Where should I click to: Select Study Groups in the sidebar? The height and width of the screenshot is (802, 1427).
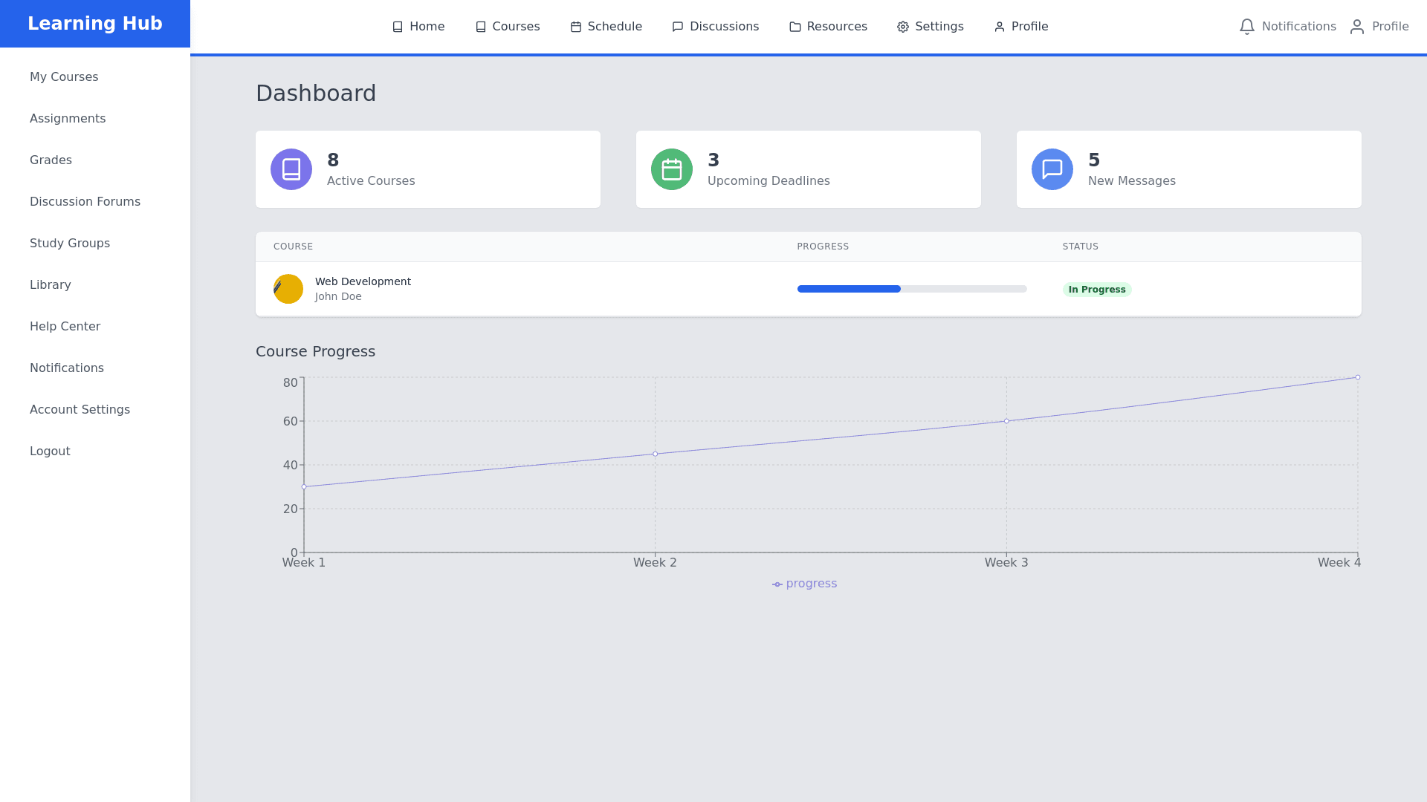(70, 244)
